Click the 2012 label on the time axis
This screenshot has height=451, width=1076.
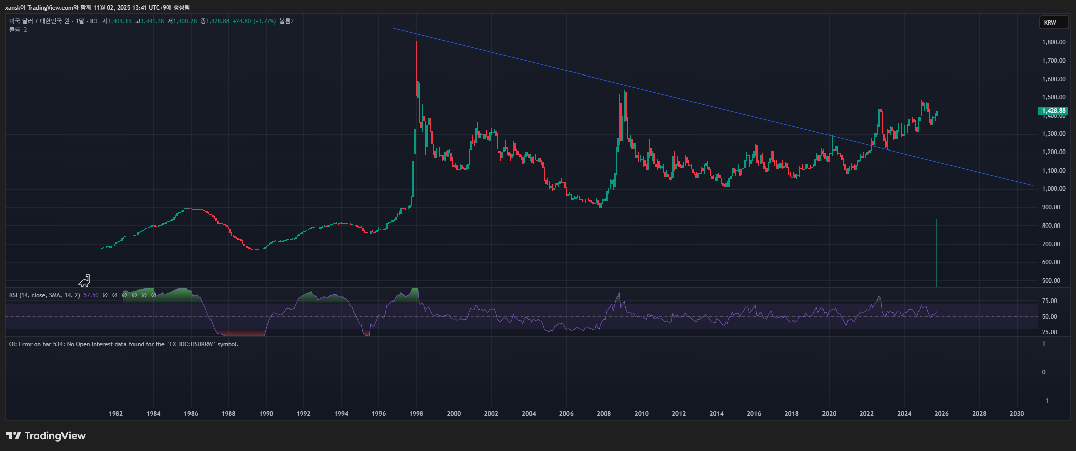click(x=679, y=414)
